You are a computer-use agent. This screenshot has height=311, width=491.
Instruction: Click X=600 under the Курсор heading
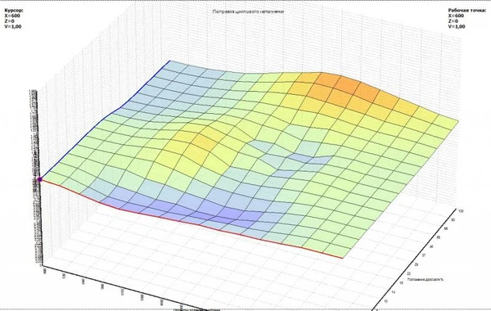12,16
